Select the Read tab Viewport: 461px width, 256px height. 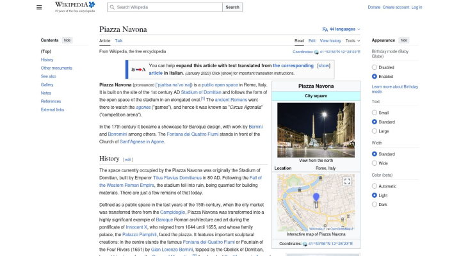coord(299,41)
